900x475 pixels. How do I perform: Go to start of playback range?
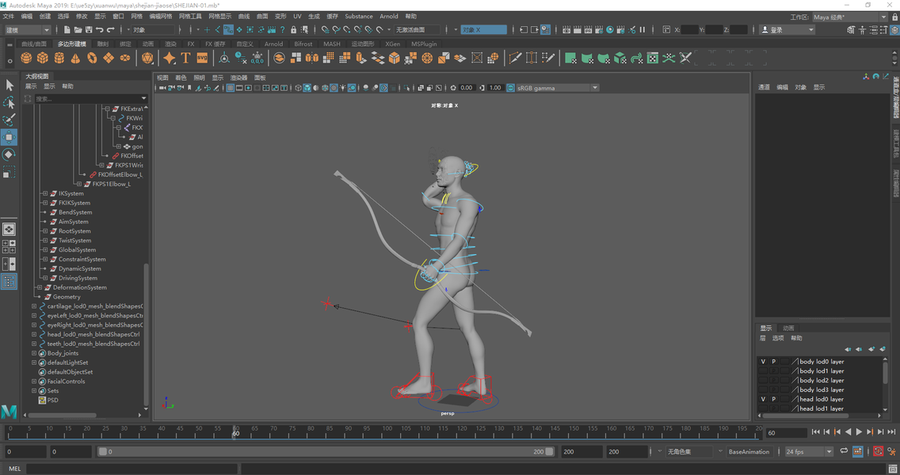[x=816, y=432]
